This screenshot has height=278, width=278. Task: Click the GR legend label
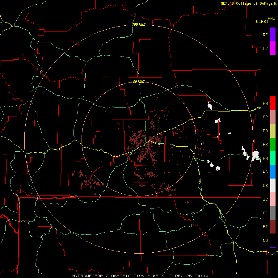pyautogui.click(x=265, y=117)
